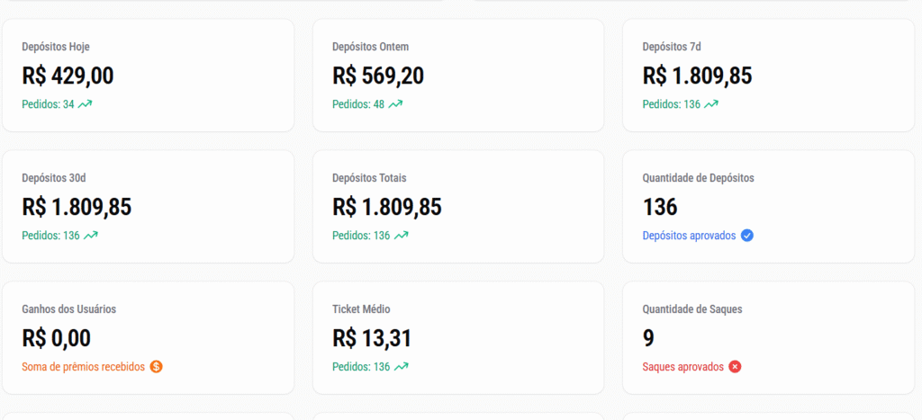Open the Depósitos 7d card title
Screen dimensions: 922x420
[671, 47]
